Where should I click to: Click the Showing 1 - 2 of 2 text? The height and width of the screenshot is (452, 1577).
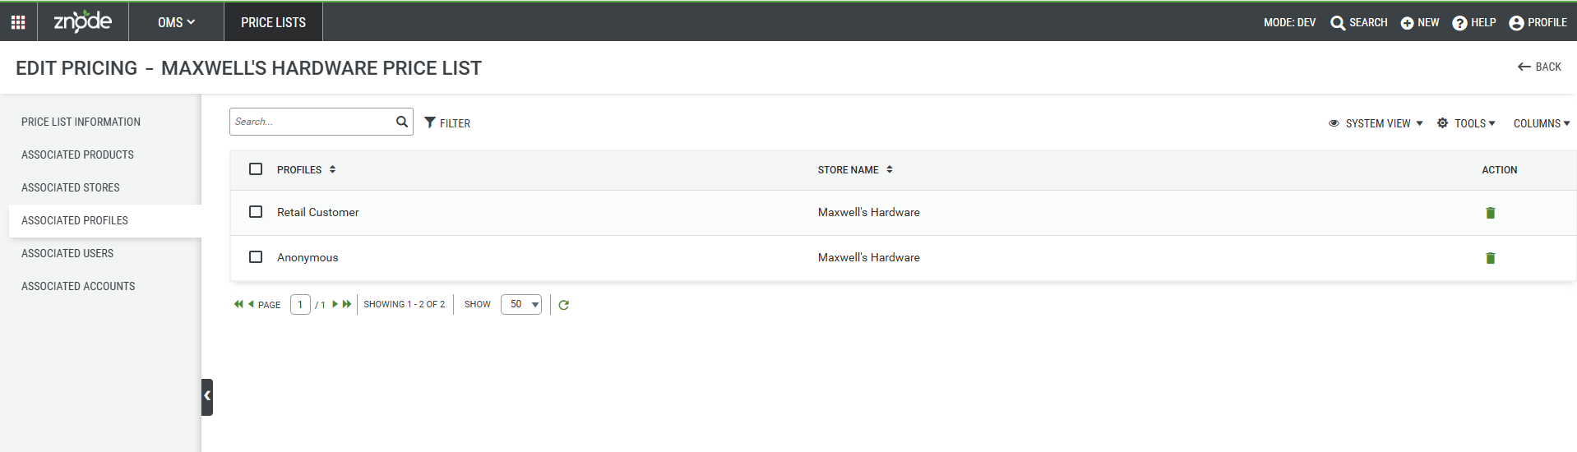(x=404, y=304)
